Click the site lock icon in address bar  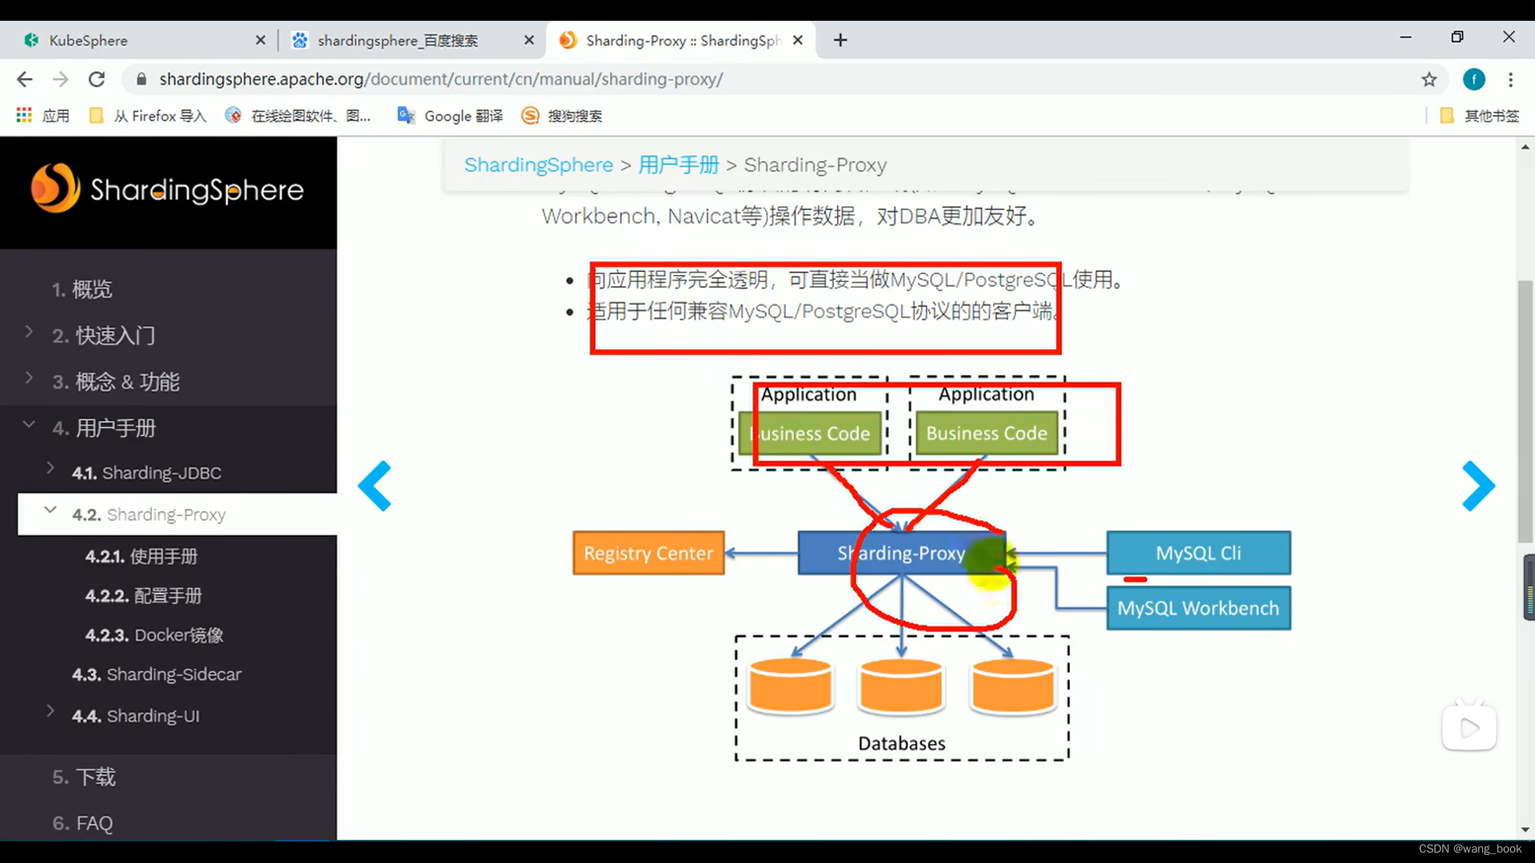coord(142,79)
